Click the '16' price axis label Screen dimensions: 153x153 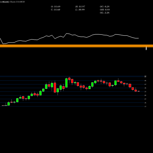pyautogui.click(x=145, y=103)
